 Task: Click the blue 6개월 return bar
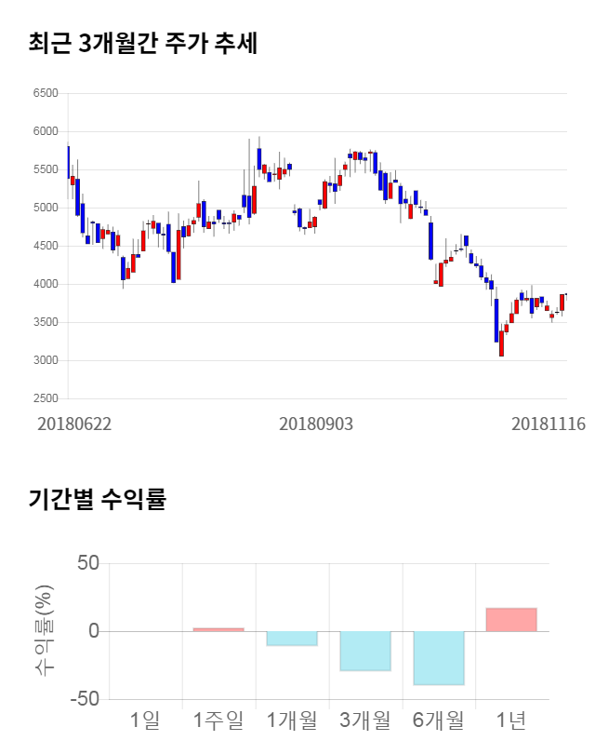438,658
